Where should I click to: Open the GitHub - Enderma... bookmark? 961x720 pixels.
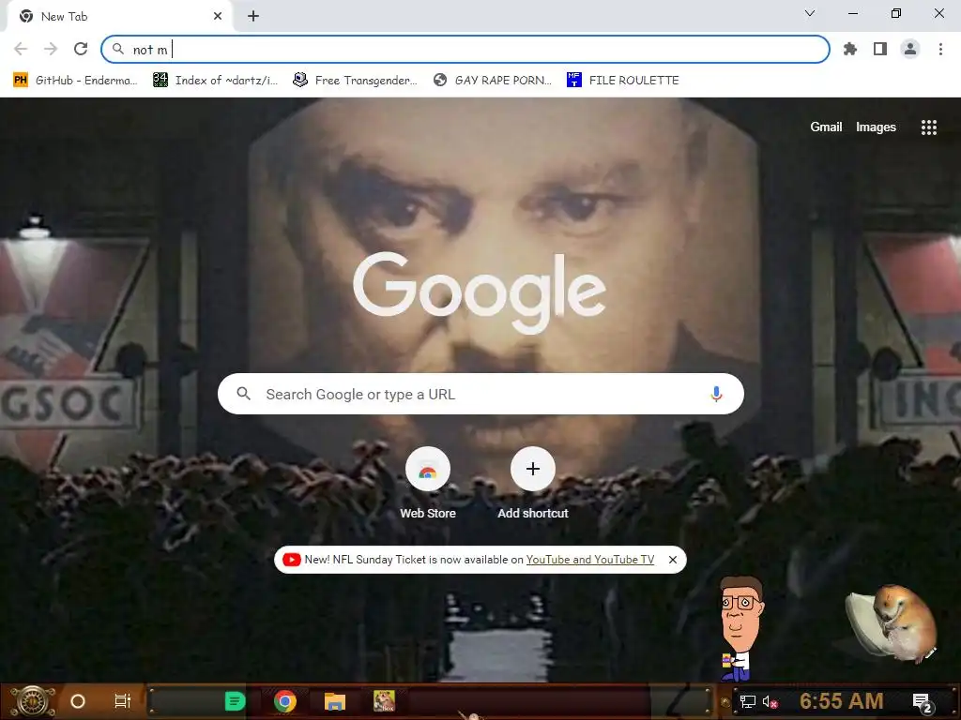click(75, 81)
